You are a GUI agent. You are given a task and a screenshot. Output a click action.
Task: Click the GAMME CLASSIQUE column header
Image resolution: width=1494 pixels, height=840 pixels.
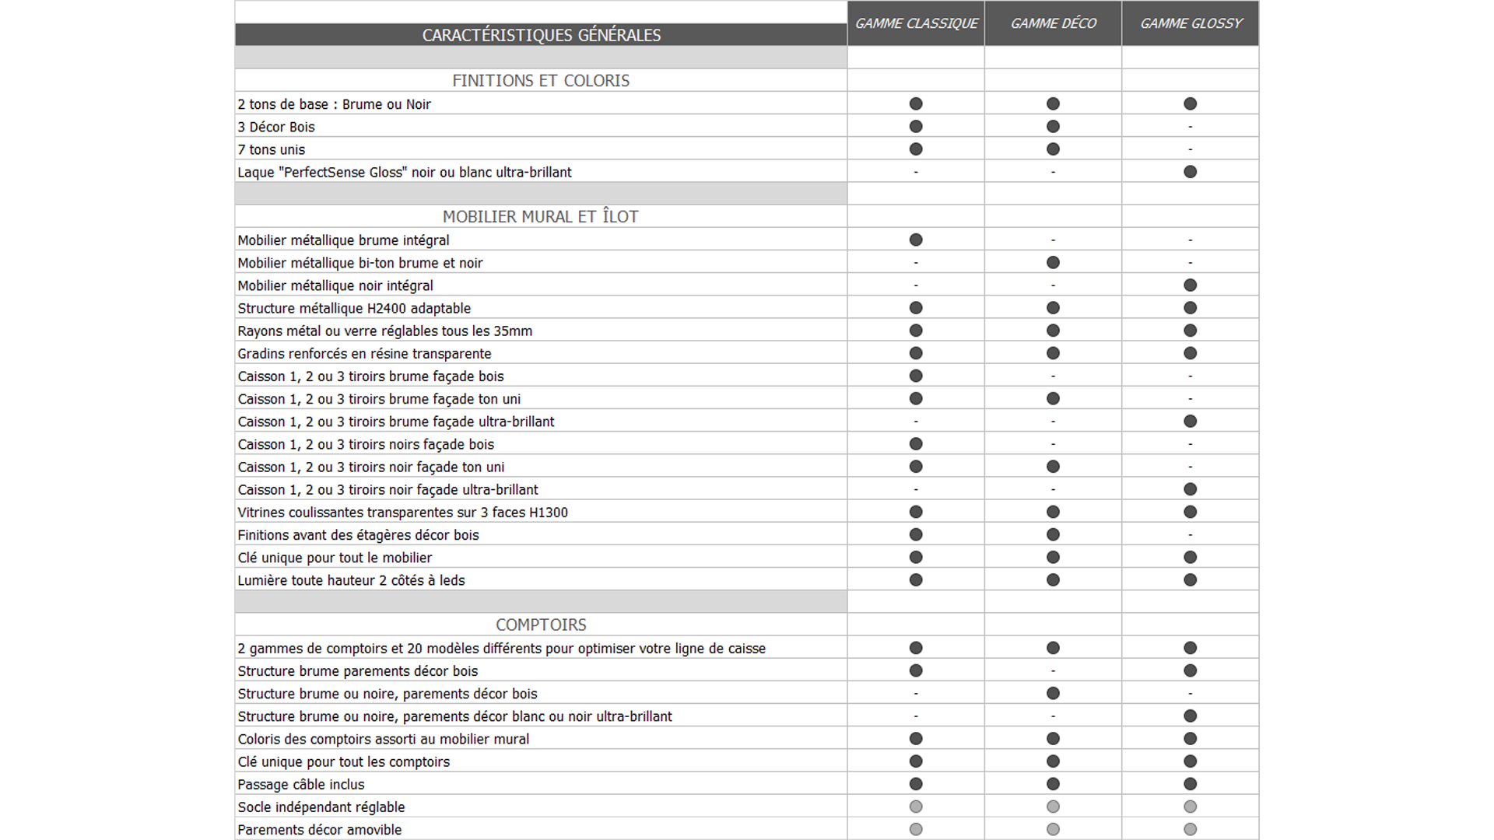pos(916,23)
